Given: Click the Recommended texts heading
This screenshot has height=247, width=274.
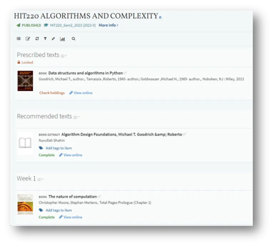Looking at the screenshot, I should [44, 116].
